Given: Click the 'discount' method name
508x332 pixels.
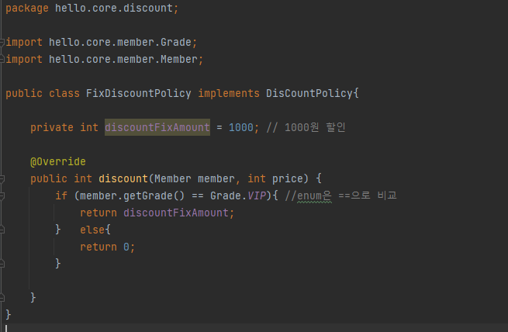Looking at the screenshot, I should pyautogui.click(x=123, y=178).
